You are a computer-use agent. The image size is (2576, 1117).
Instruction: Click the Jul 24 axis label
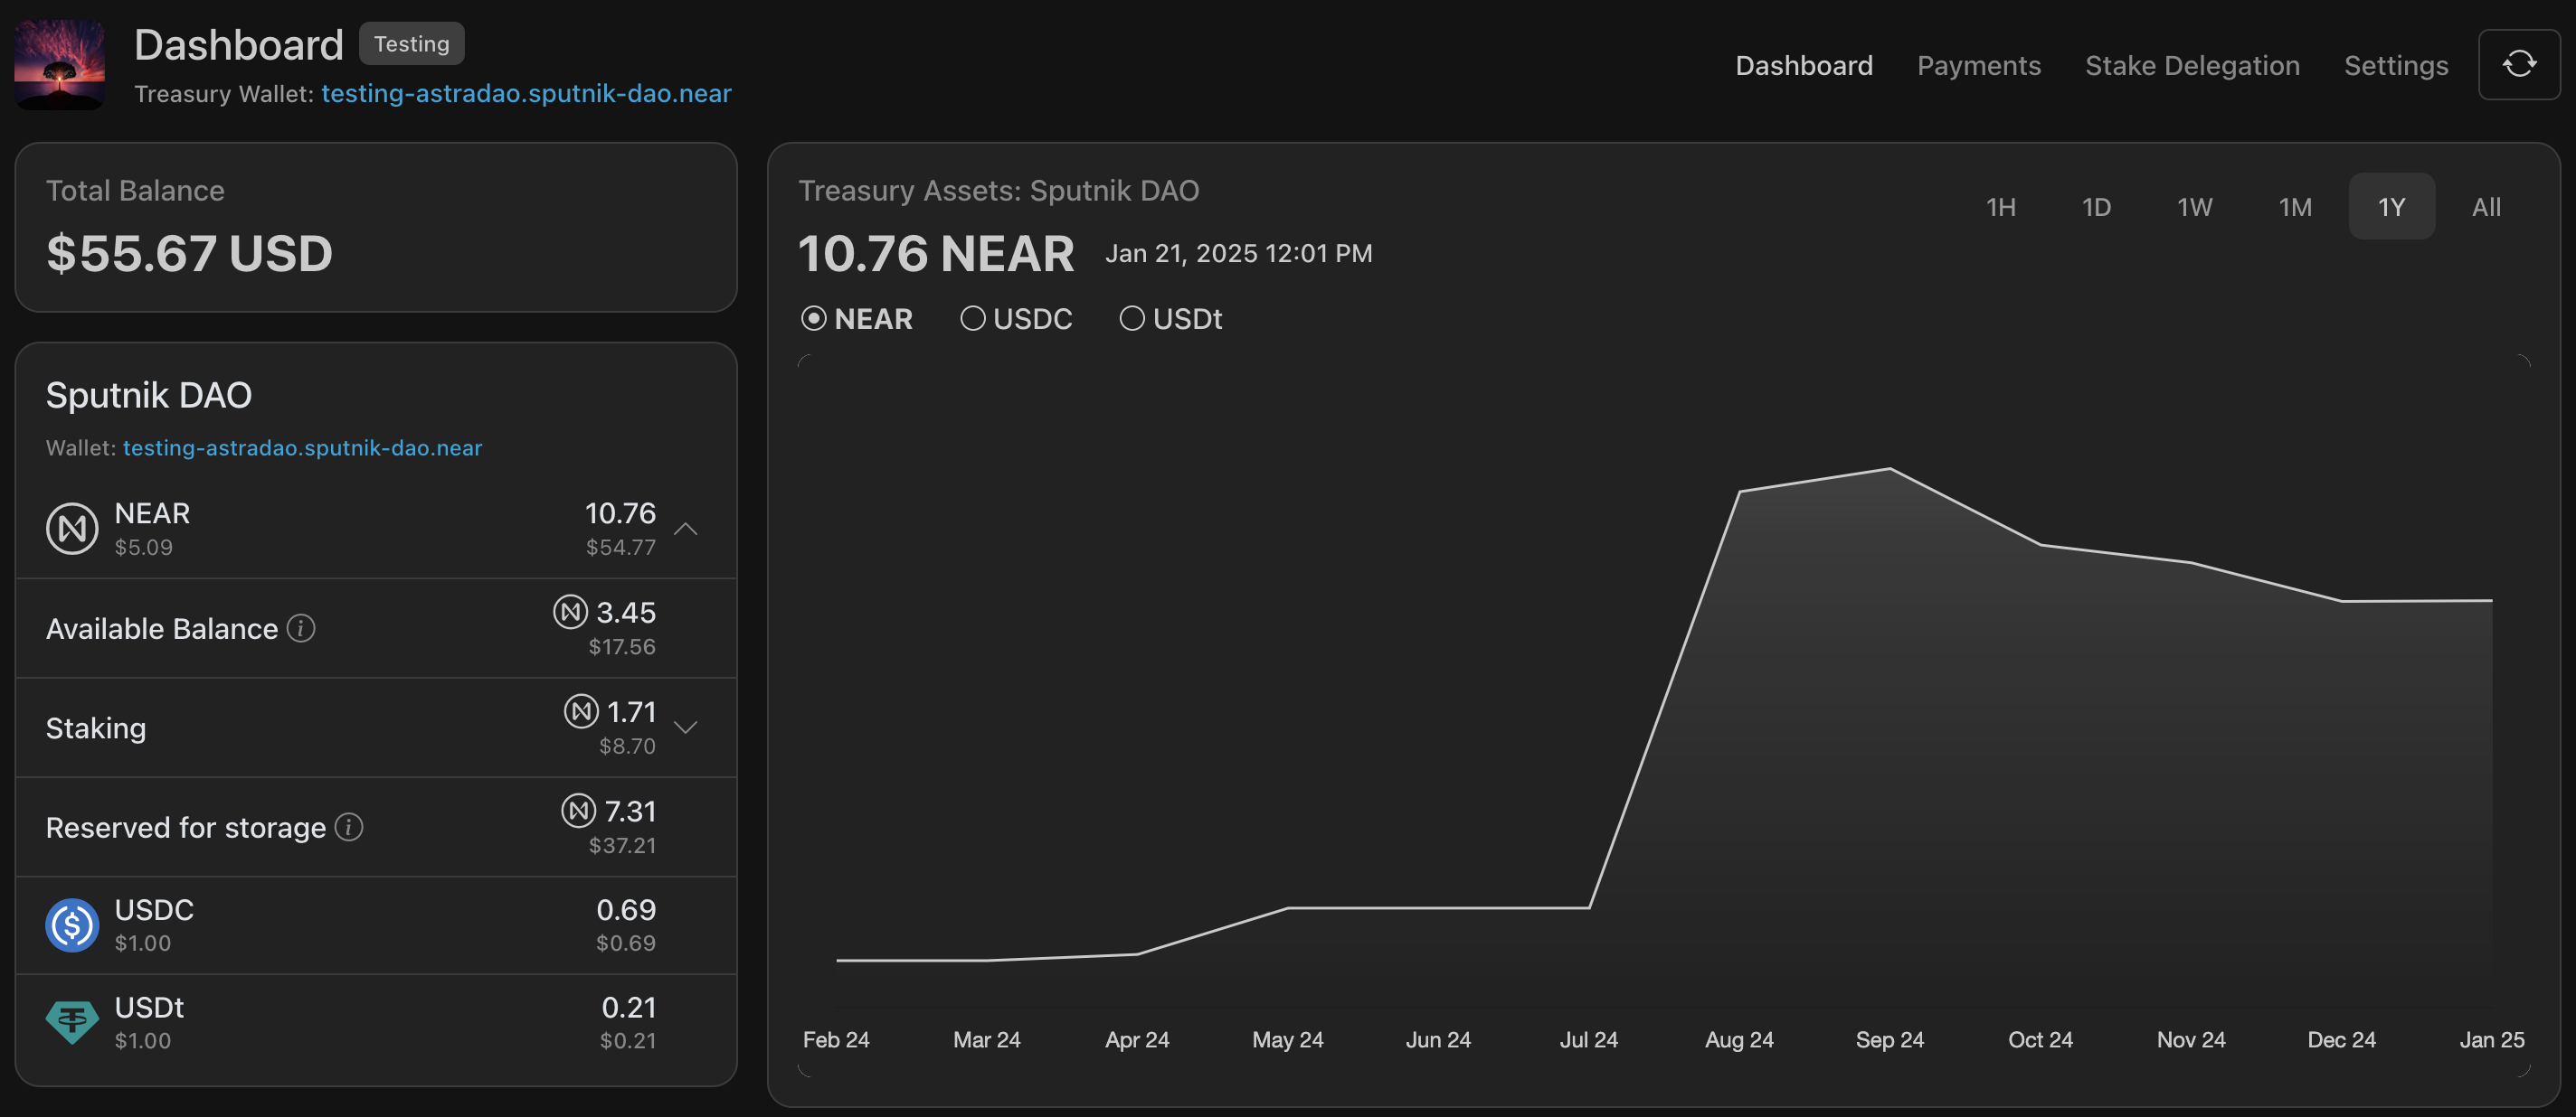pyautogui.click(x=1589, y=1040)
